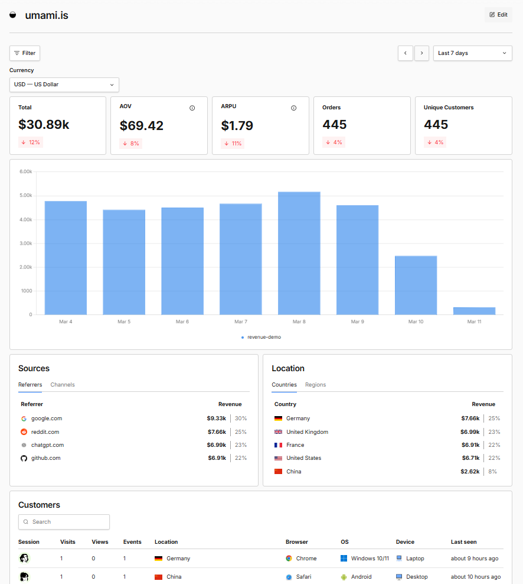
Task: Expand the Currency USD dropdown
Action: [64, 85]
